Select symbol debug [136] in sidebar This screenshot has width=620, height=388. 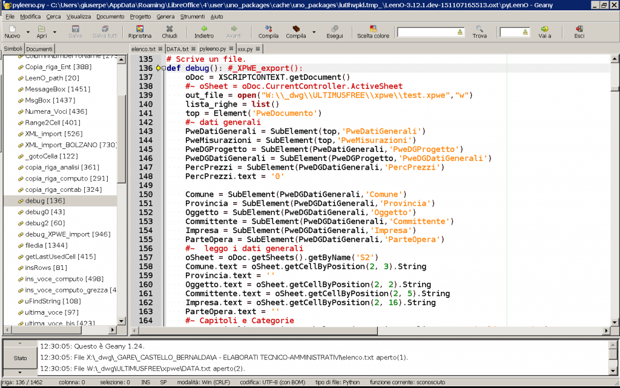(45, 201)
